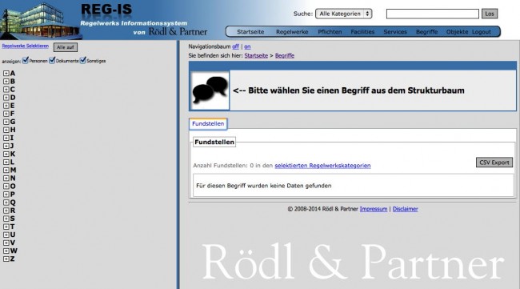The image size is (520, 289).
Task: Turn the Navigationsbaum off link
Action: pyautogui.click(x=235, y=46)
